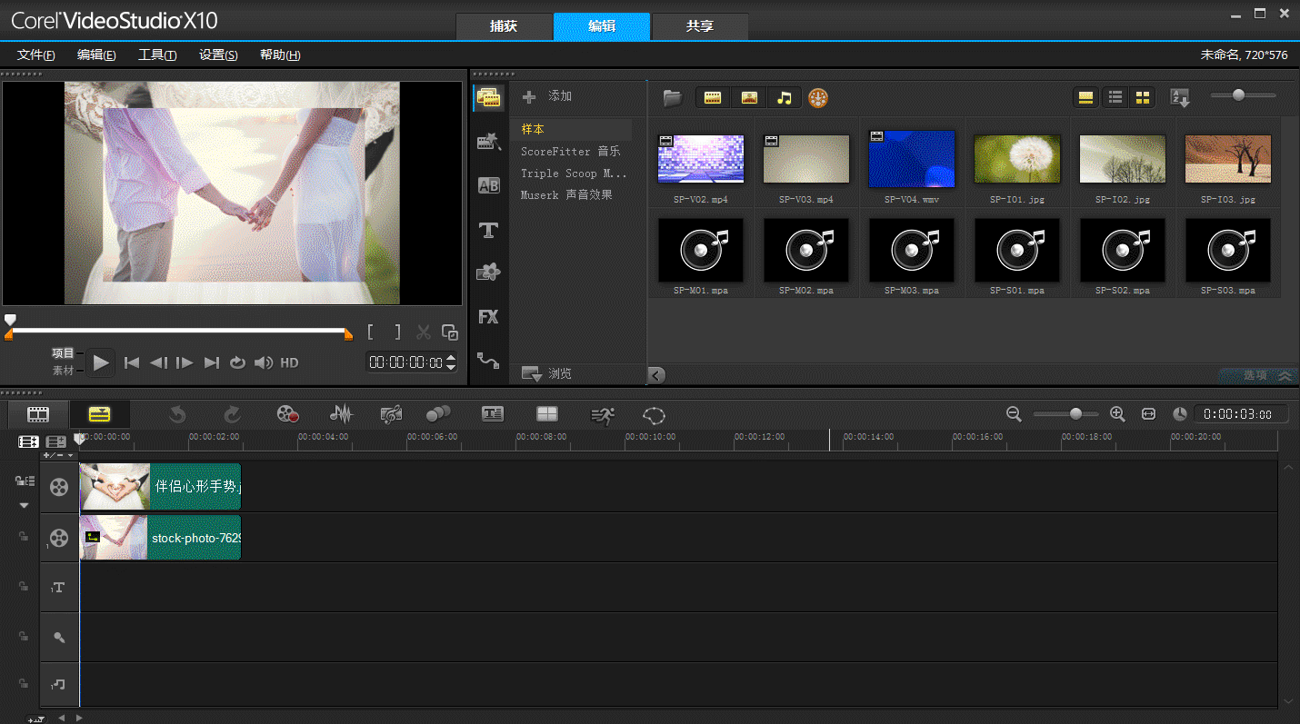Open the system volume control

coord(264,362)
